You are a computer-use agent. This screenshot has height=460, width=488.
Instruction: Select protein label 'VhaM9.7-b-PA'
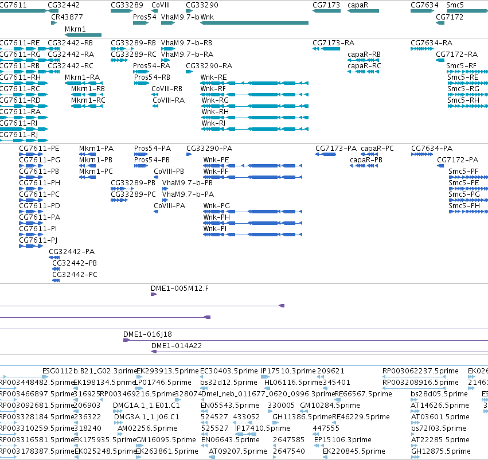[188, 194]
